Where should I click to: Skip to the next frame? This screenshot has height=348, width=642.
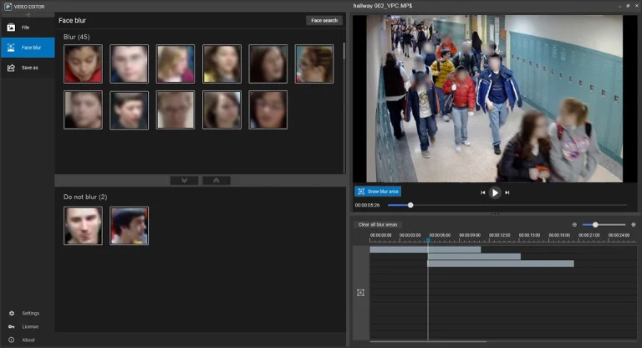[x=507, y=192]
